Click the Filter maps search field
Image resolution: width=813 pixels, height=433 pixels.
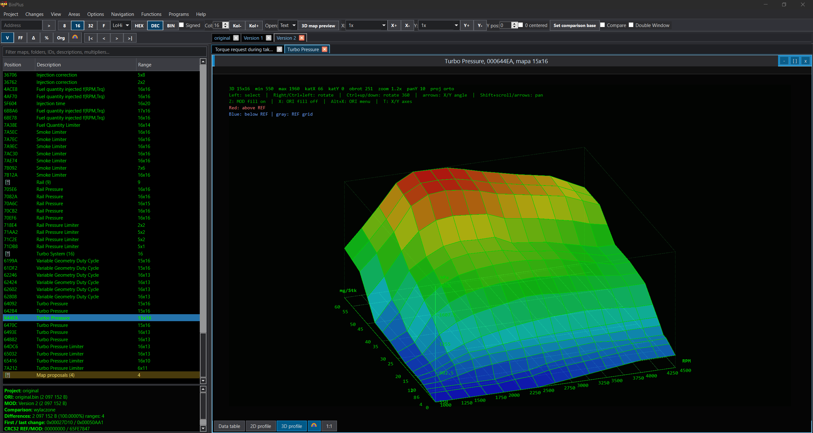click(x=104, y=52)
